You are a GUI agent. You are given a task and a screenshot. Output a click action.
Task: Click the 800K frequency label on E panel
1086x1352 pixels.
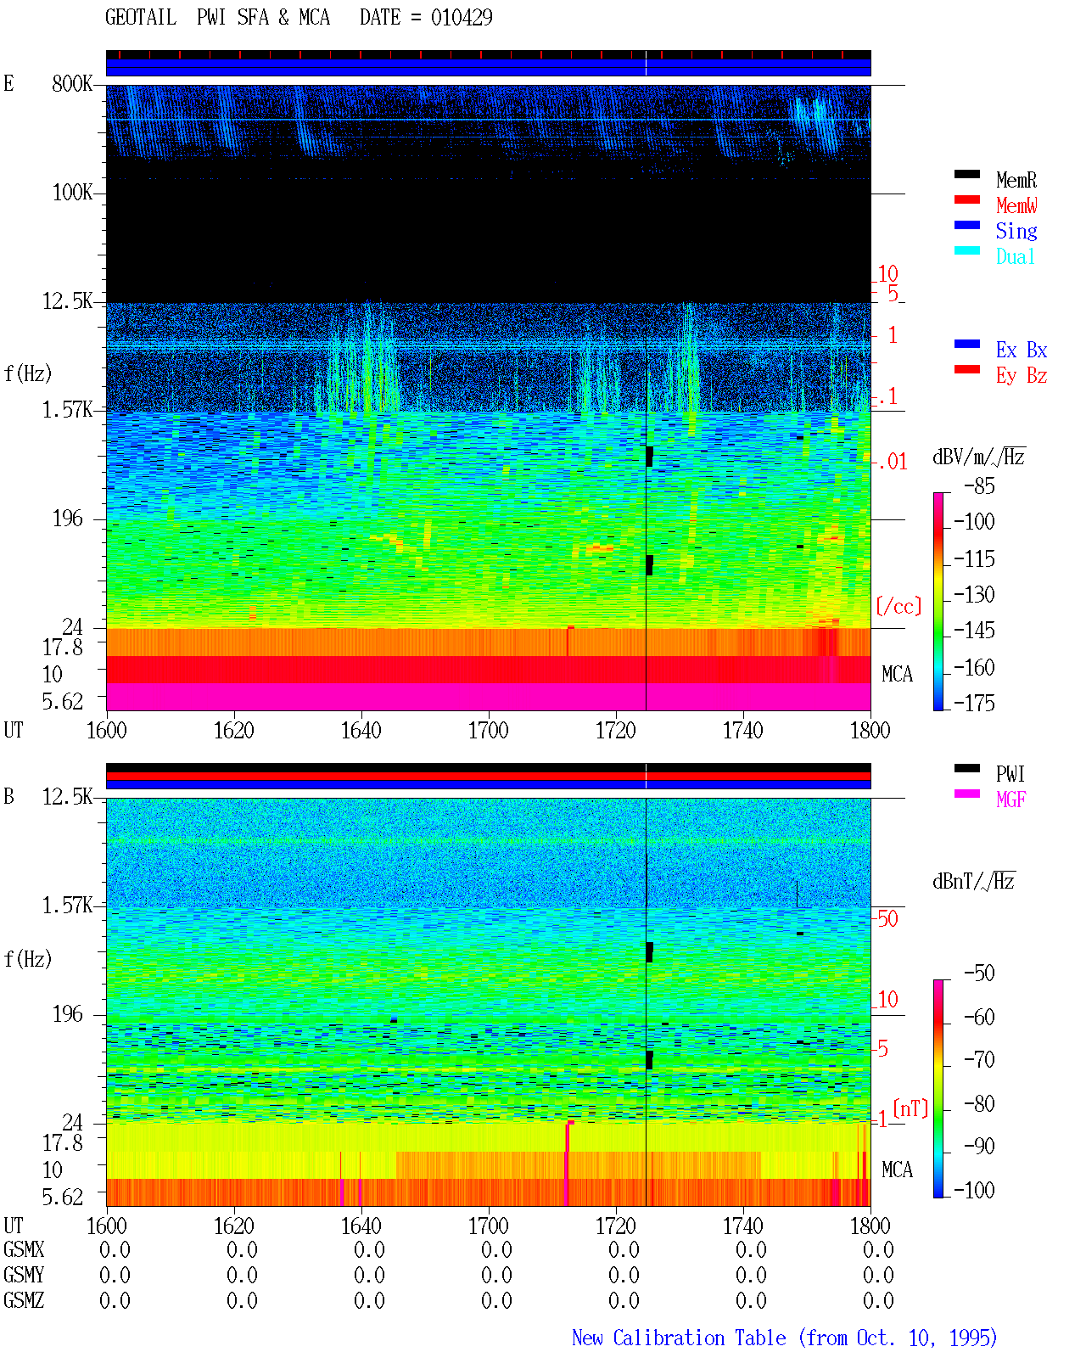tap(72, 83)
